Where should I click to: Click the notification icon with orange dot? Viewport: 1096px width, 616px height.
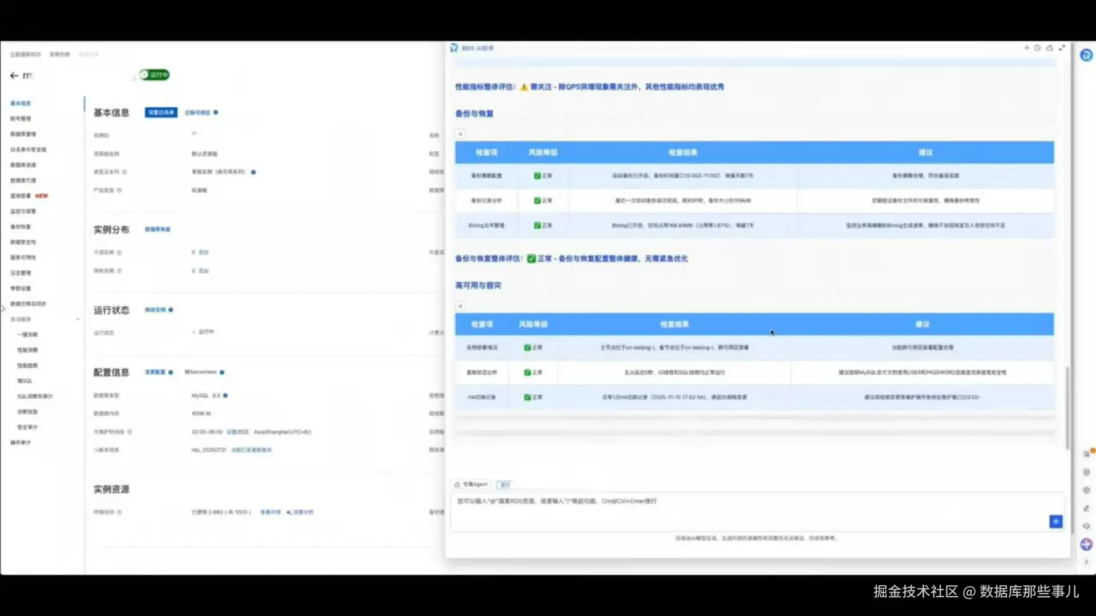[x=1087, y=454]
